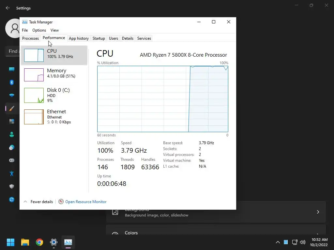The height and width of the screenshot is (250, 334).
Task: Show hidden icons in system tray
Action: coord(278,242)
